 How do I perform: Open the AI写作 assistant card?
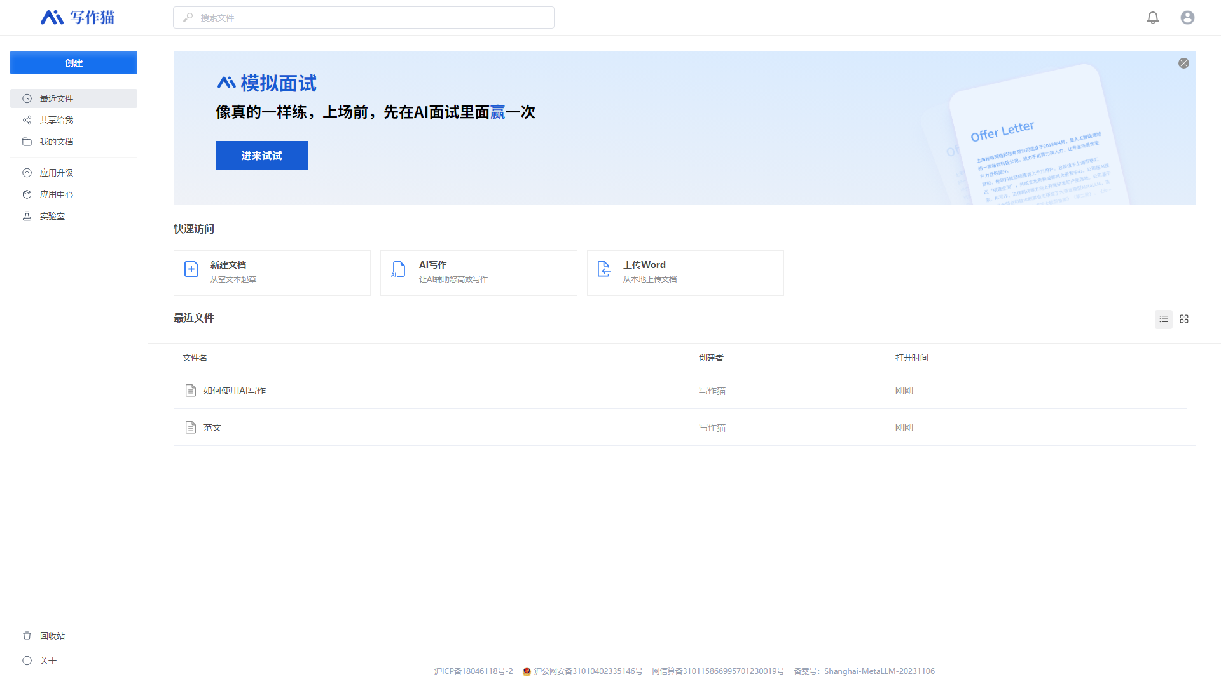(x=478, y=272)
